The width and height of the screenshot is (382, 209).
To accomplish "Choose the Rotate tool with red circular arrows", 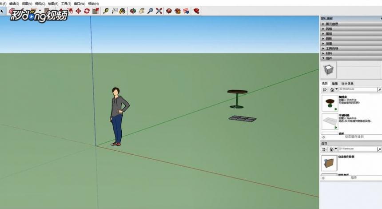I will click(x=87, y=11).
